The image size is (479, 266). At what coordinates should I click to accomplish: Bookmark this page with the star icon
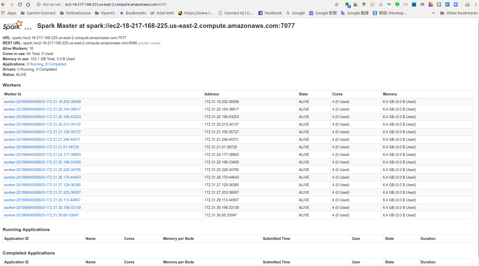337,4
